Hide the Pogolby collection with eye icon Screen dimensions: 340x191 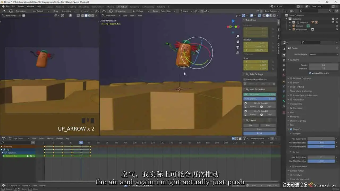pos(337,22)
